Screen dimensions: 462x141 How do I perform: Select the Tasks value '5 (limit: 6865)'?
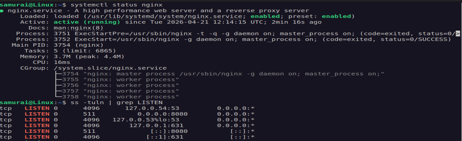click(x=85, y=51)
